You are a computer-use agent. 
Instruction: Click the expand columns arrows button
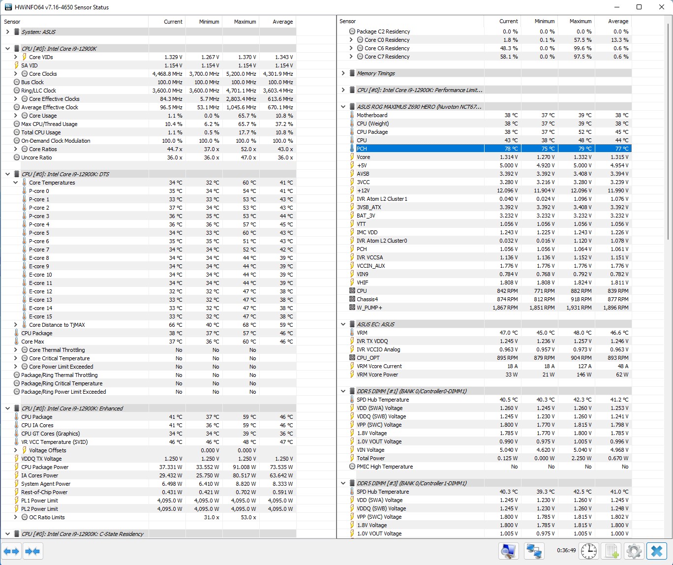tap(11, 551)
